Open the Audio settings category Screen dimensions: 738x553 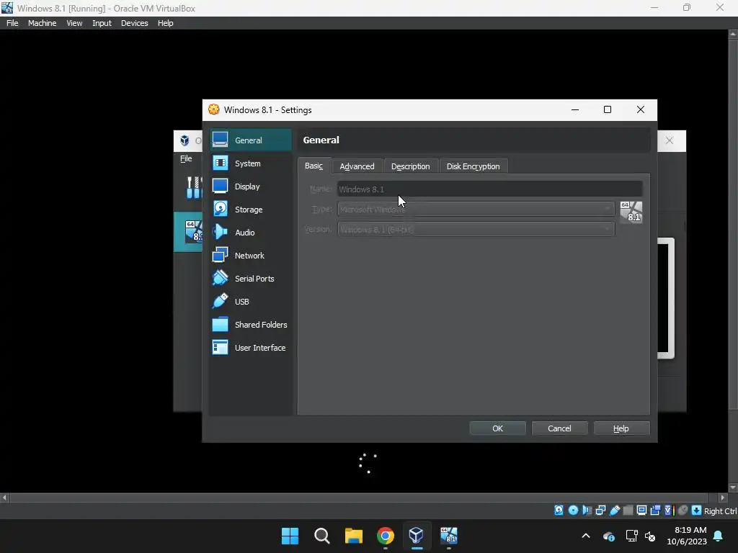250,233
